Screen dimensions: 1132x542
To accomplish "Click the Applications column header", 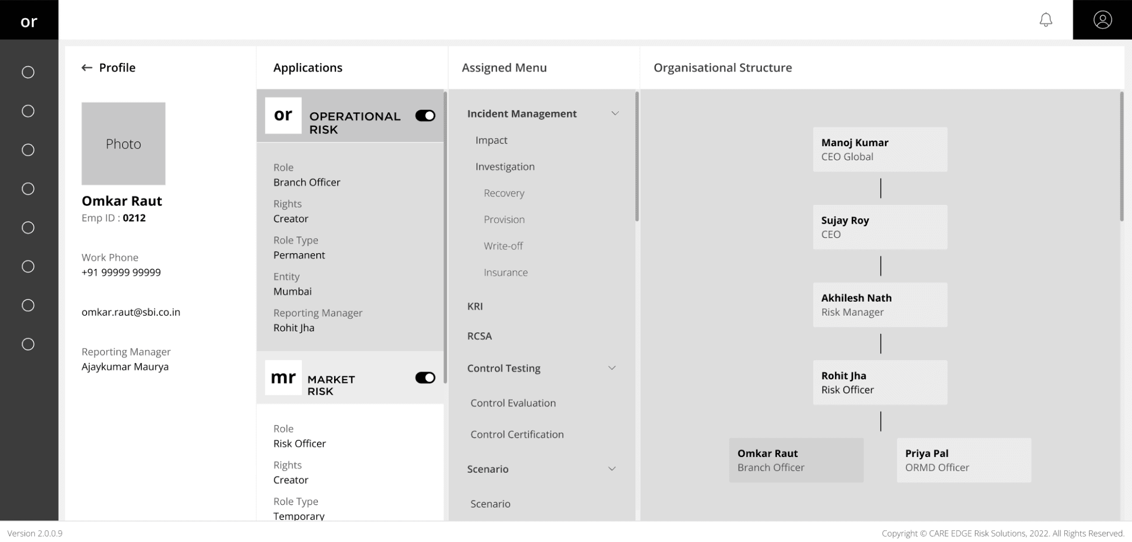I will pos(308,68).
